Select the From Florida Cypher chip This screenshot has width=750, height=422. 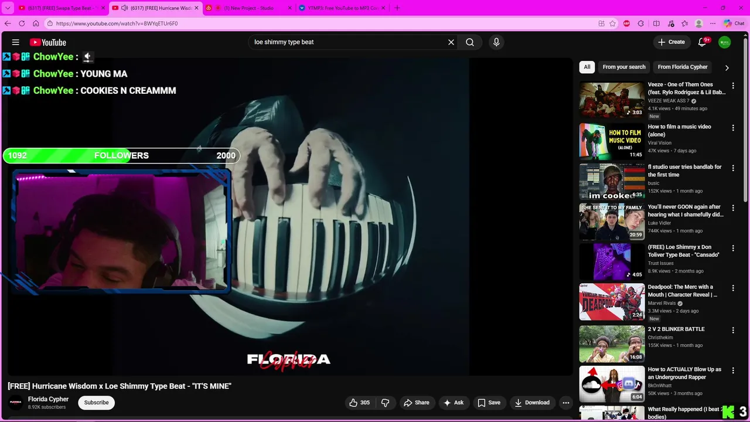pyautogui.click(x=683, y=67)
